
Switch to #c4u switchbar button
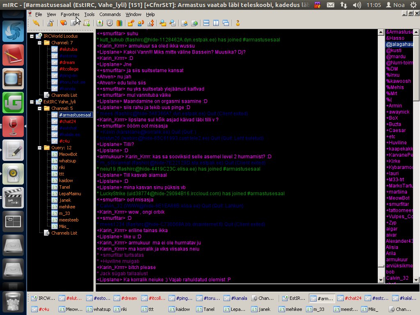(43, 309)
